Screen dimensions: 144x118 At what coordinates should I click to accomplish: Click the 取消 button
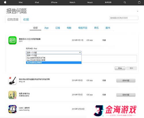pyautogui.click(x=120, y=68)
